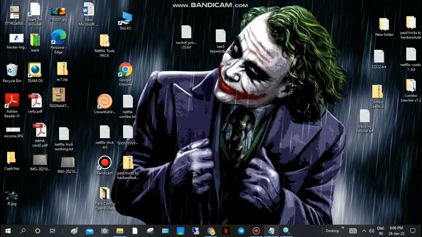Launch ClownfishV... shortcut
Screen dimensions: 422x237
105,104
